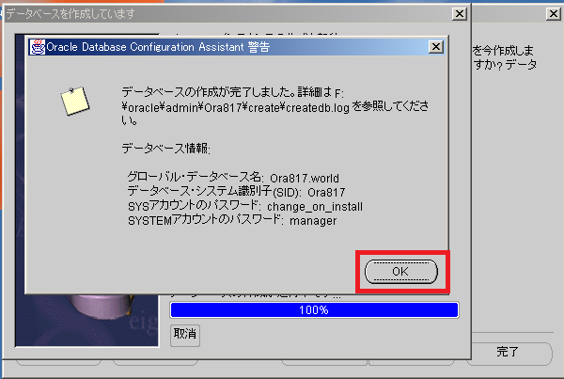
Task: Close the background wizard window
Action: click(554, 14)
